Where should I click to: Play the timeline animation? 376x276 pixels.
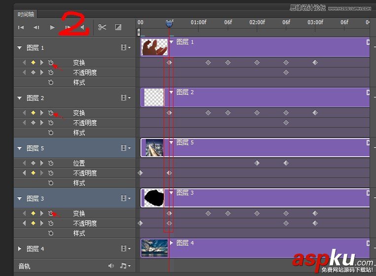pos(52,27)
